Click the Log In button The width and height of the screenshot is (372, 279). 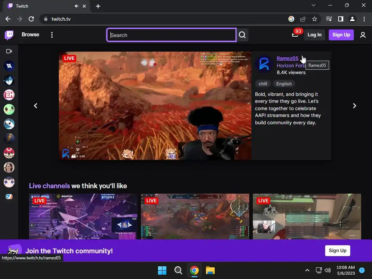point(314,35)
